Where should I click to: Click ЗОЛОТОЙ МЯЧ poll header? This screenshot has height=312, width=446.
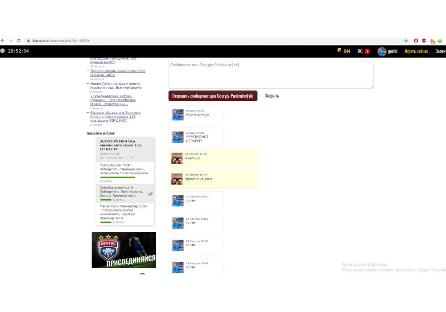tap(125, 149)
